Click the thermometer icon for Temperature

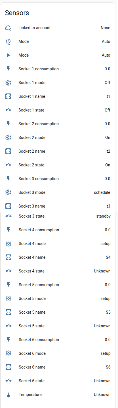9,395
